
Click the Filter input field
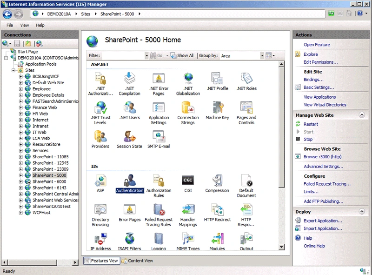coord(123,55)
